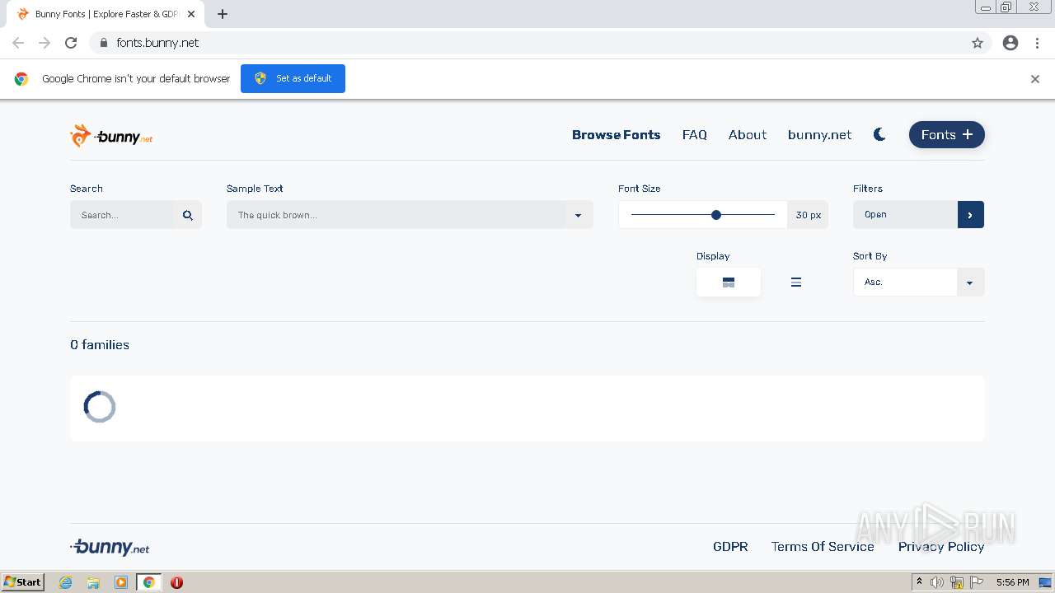Click the Sort By Asc. field
The height and width of the screenshot is (593, 1055).
(x=905, y=282)
